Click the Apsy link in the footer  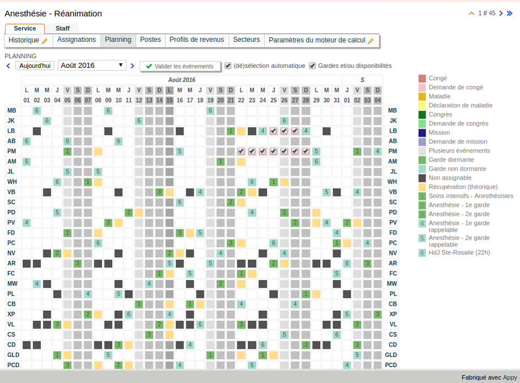click(x=510, y=377)
